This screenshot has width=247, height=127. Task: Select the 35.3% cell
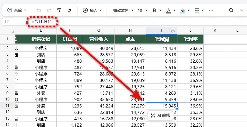coord(191,112)
